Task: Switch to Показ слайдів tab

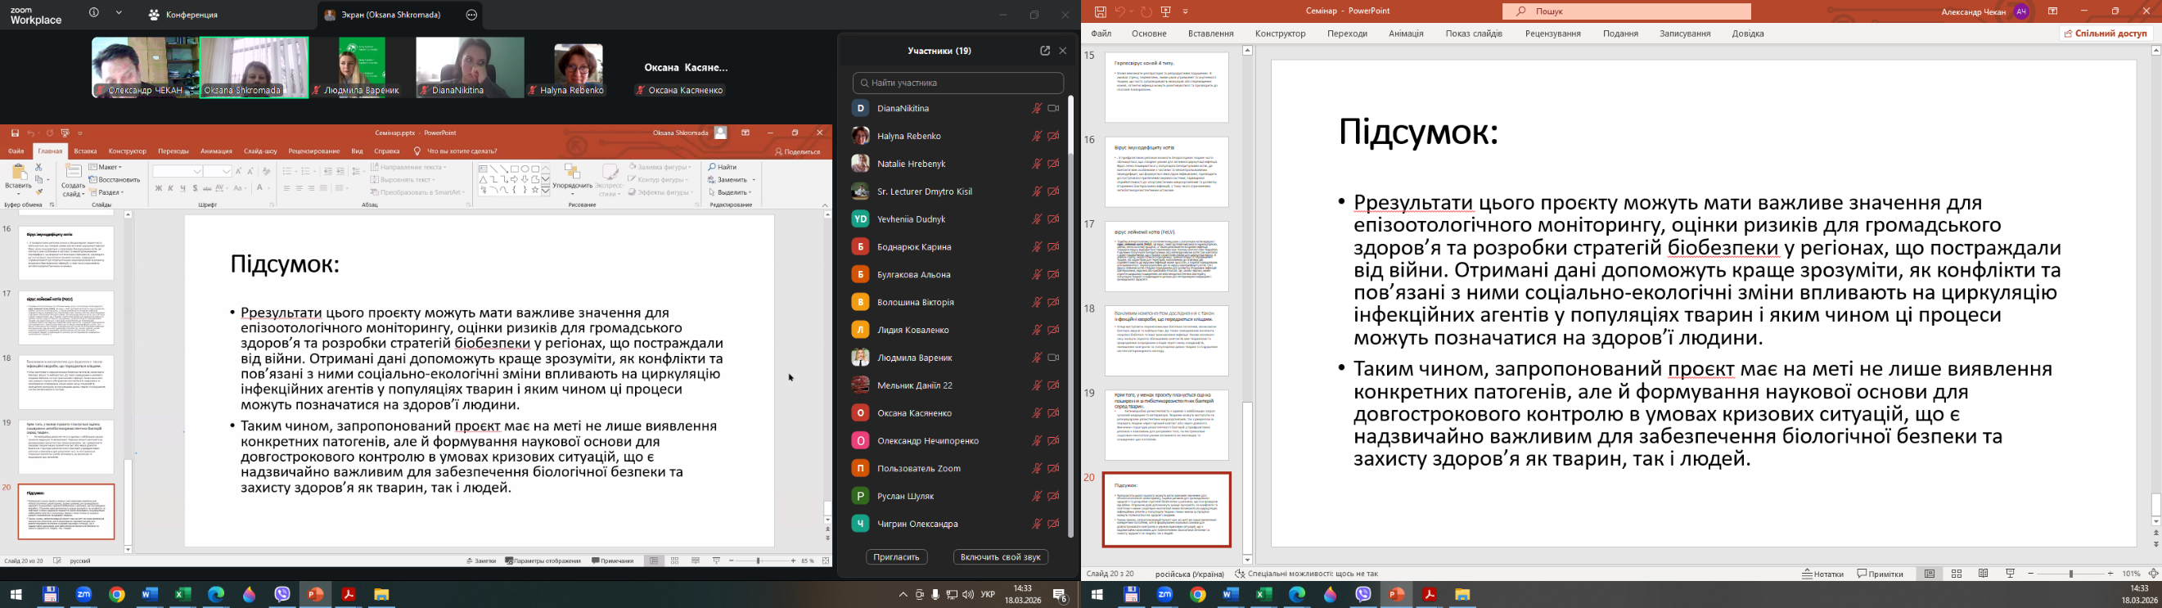Action: click(1473, 34)
